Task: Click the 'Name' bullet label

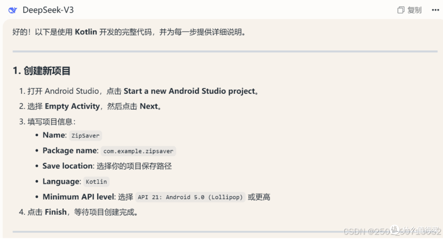Action: (x=54, y=135)
